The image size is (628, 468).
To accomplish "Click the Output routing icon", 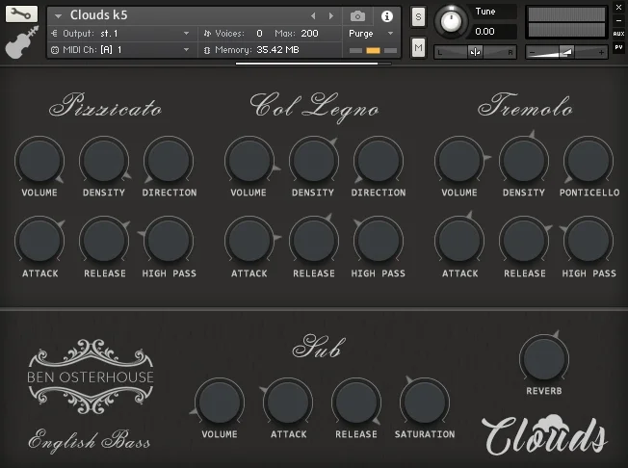I will tap(55, 34).
